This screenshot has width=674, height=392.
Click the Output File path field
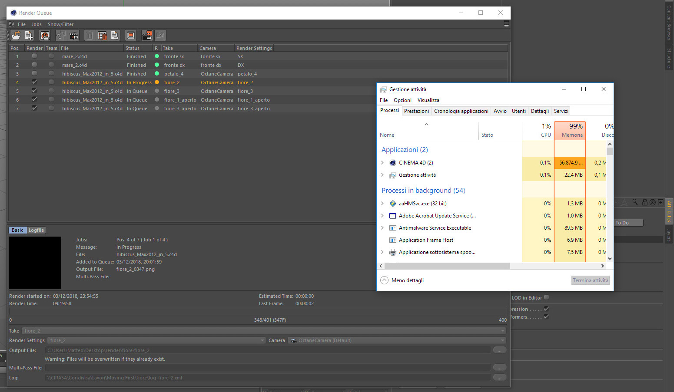pyautogui.click(x=268, y=350)
